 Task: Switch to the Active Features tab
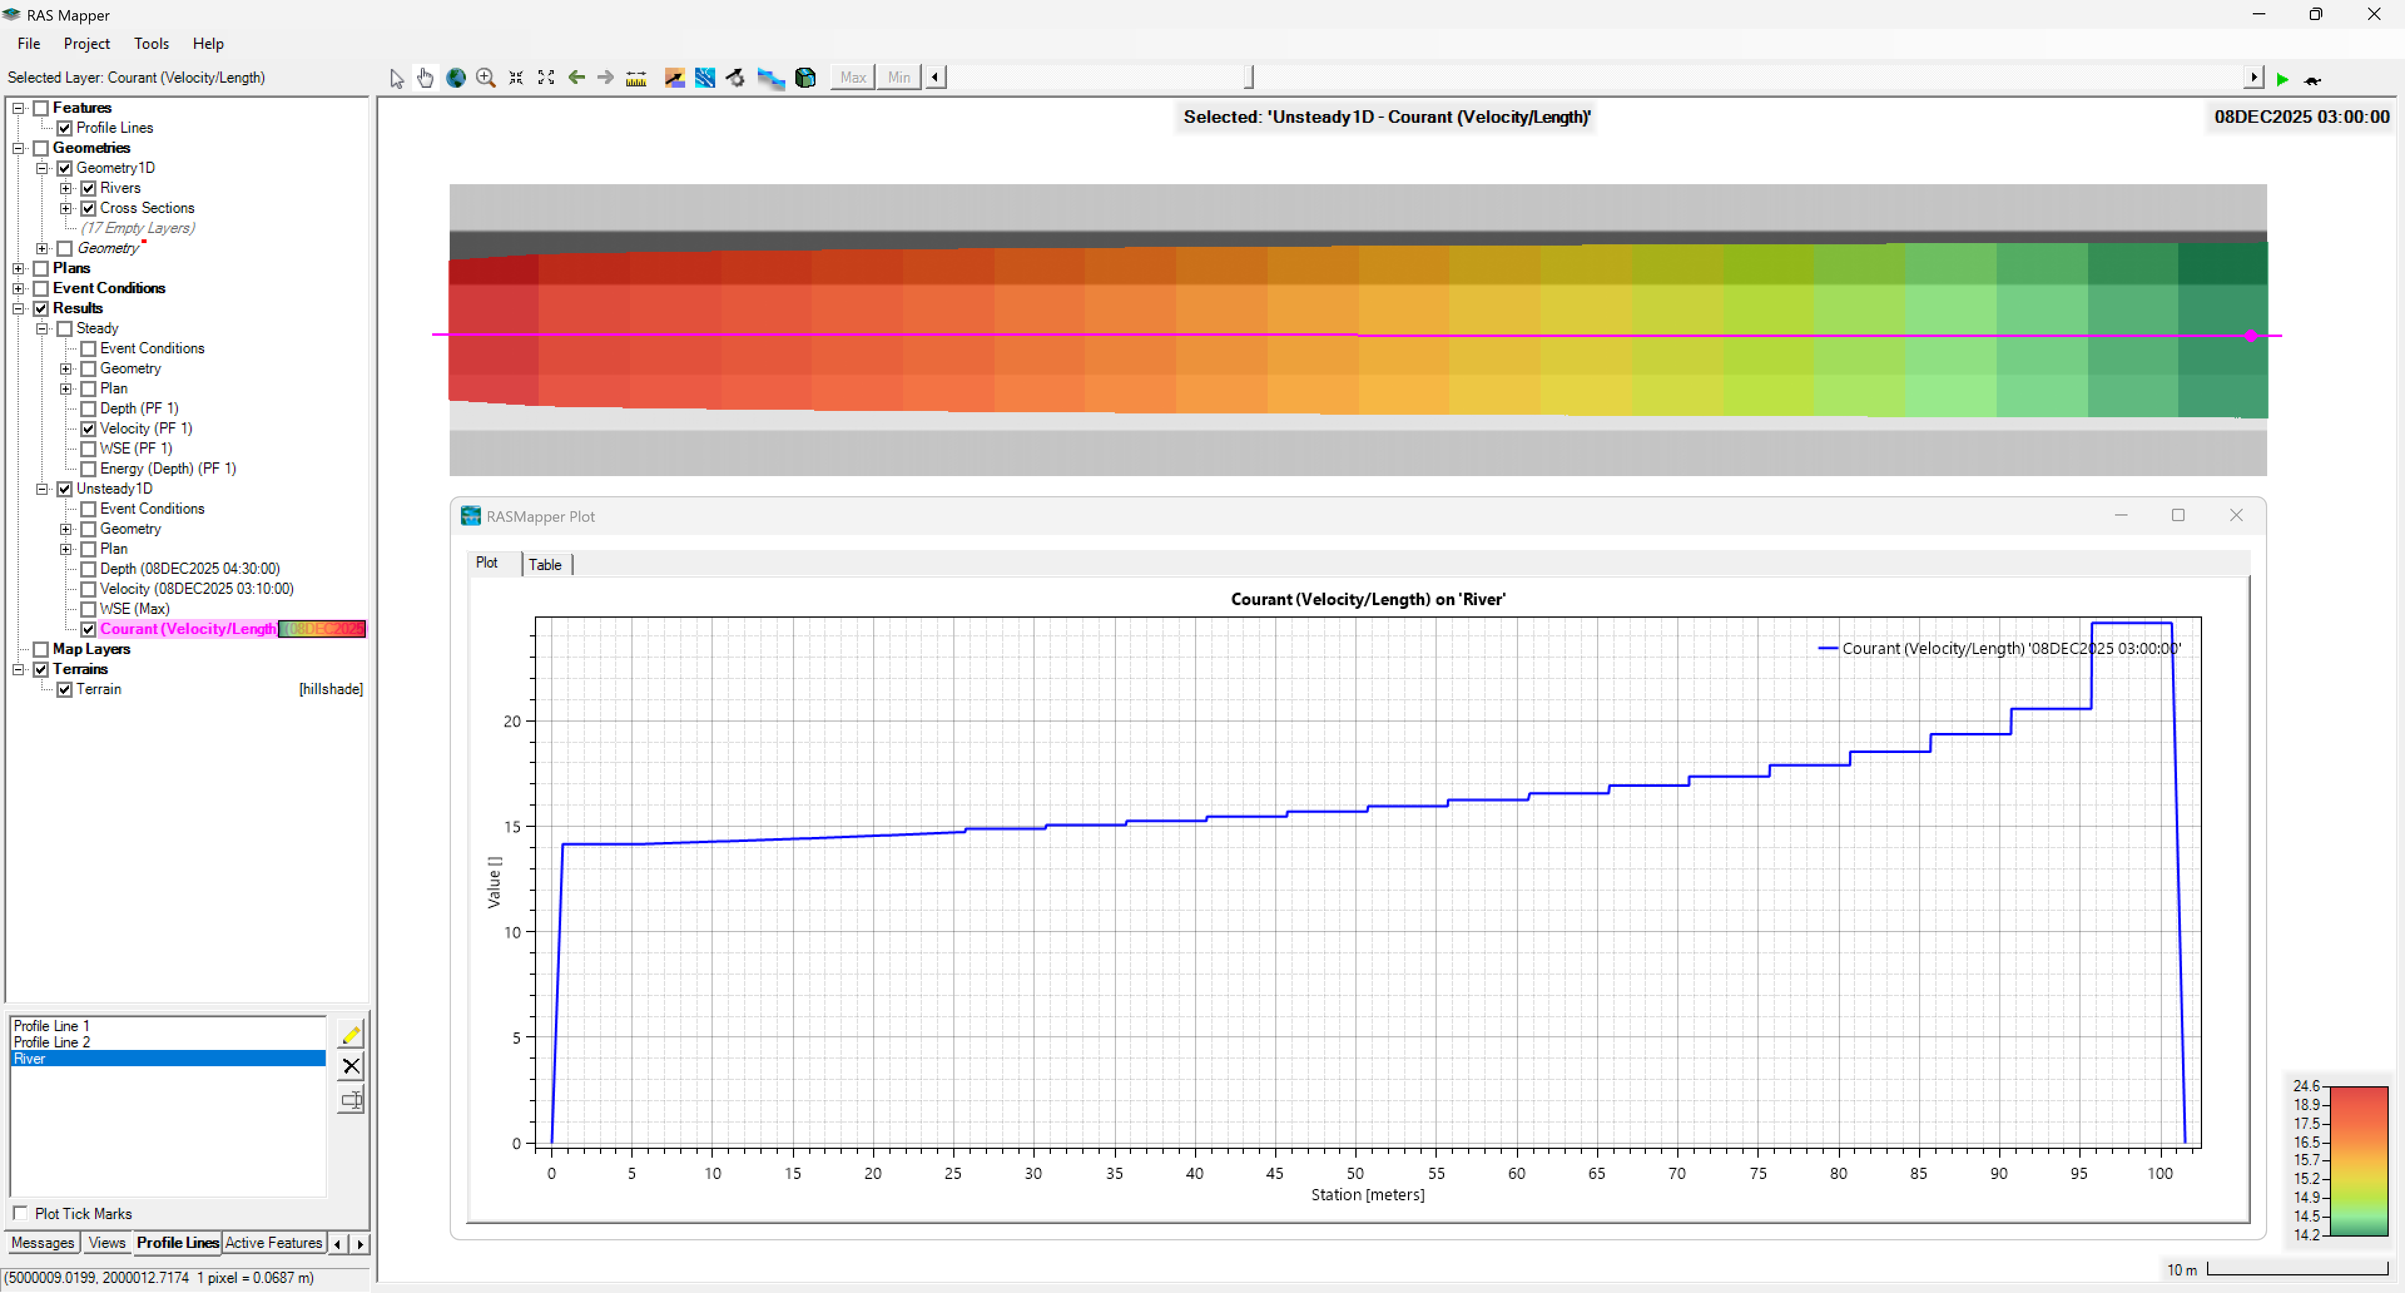[274, 1243]
